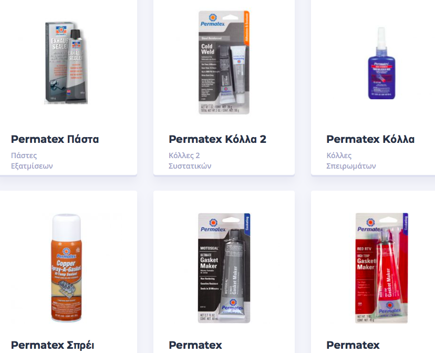Open the Motoseal Gasket Maker image
The height and width of the screenshot is (353, 435).
[x=224, y=268]
